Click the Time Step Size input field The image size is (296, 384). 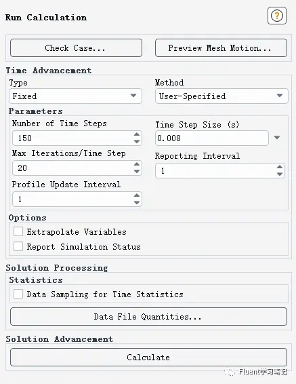point(212,138)
